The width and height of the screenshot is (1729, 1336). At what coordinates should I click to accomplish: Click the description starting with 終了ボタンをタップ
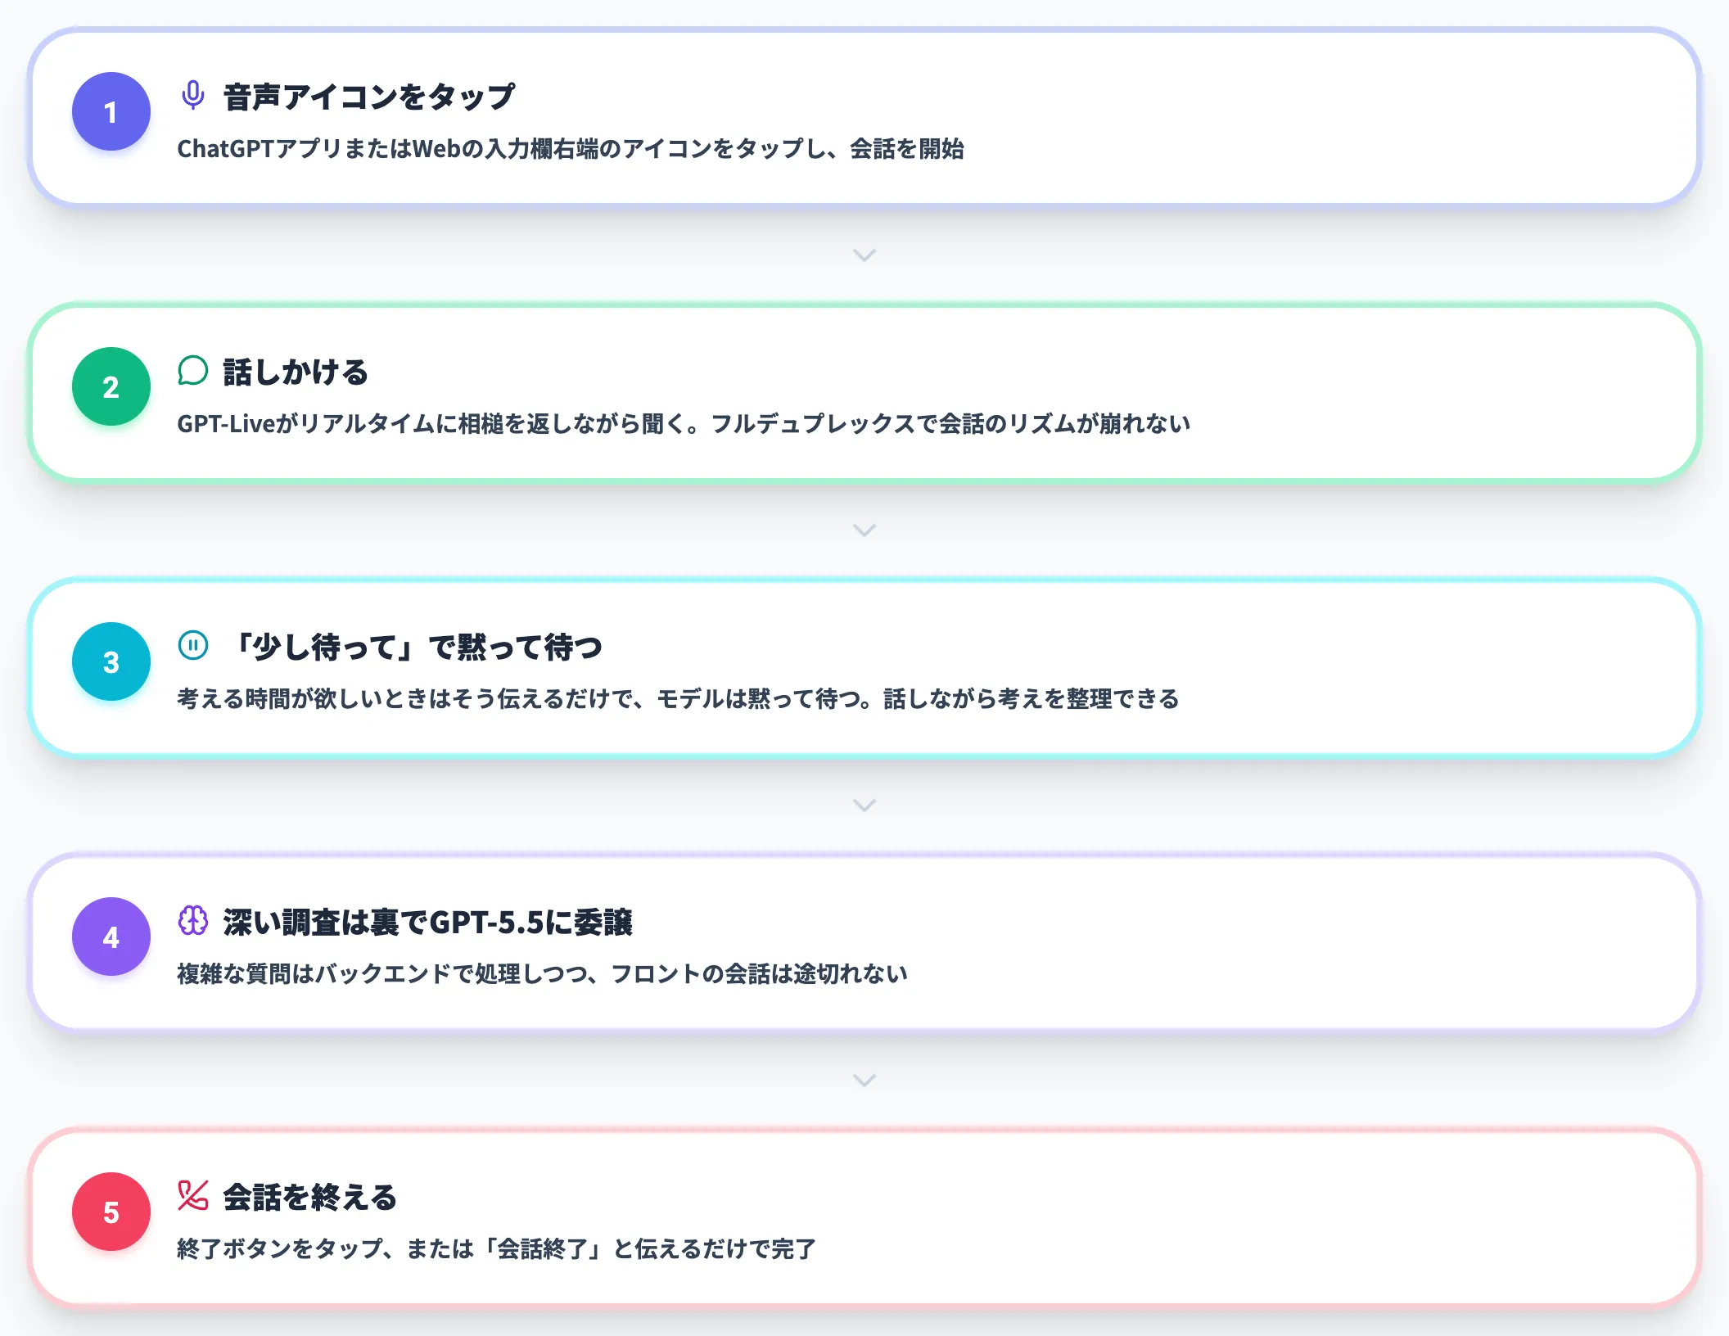click(496, 1249)
